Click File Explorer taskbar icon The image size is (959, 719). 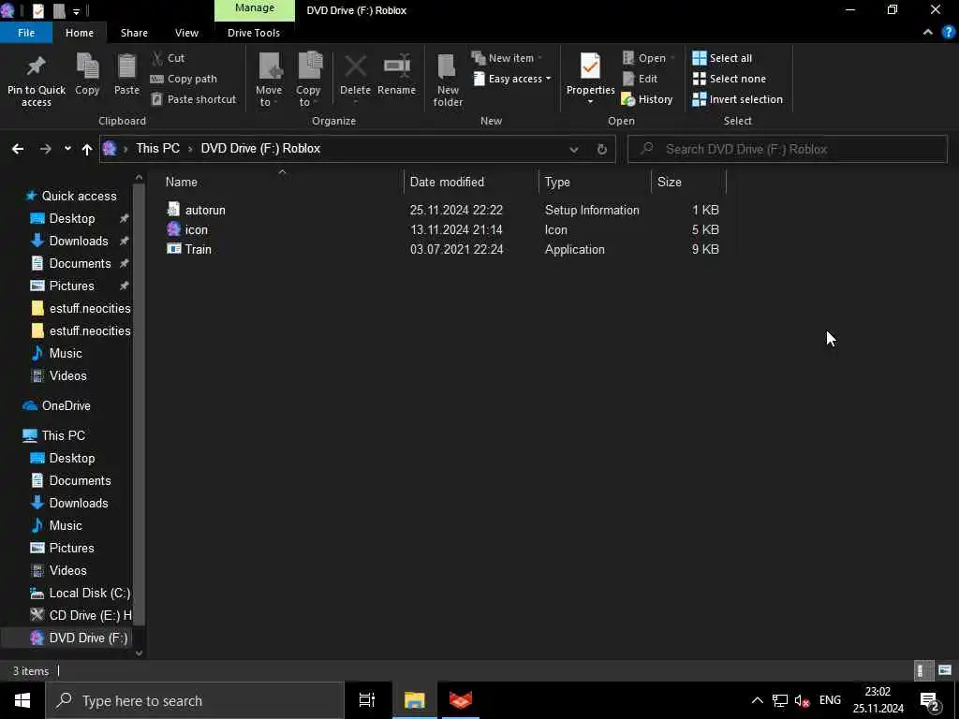pos(414,700)
